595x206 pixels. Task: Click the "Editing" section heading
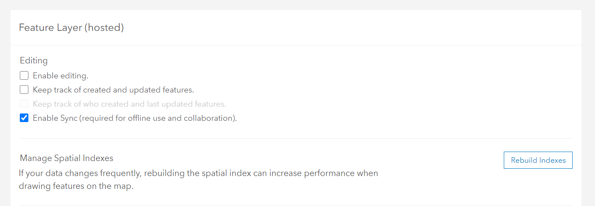(x=34, y=61)
